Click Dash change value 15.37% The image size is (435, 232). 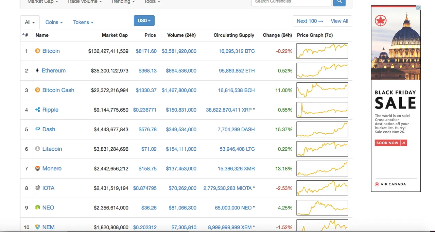(284, 129)
